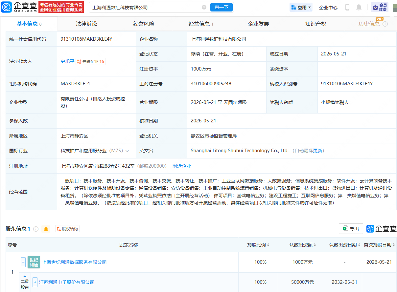Click 登记机关 value 静安区市场监督管理局
Image resolution: width=397 pixels, height=292 pixels.
[214, 136]
